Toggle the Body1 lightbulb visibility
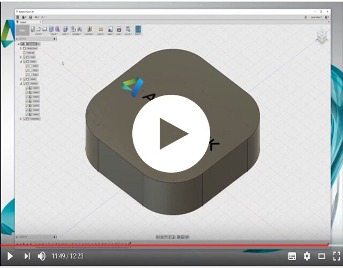This screenshot has width=343, height=268. 27,66
